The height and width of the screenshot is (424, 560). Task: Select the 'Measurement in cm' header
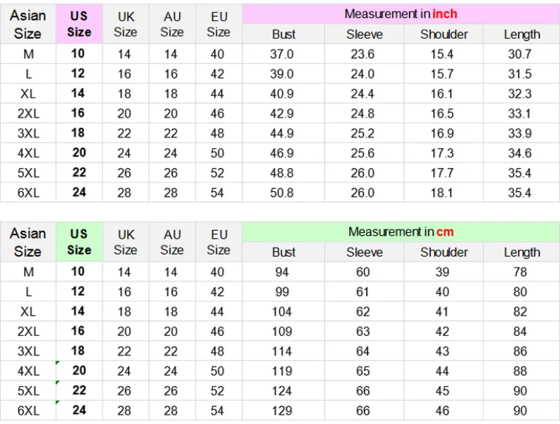(401, 232)
